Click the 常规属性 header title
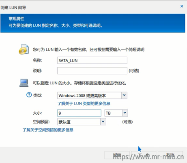Image resolution: width=187 pixels, height=163 pixels. pos(17,19)
